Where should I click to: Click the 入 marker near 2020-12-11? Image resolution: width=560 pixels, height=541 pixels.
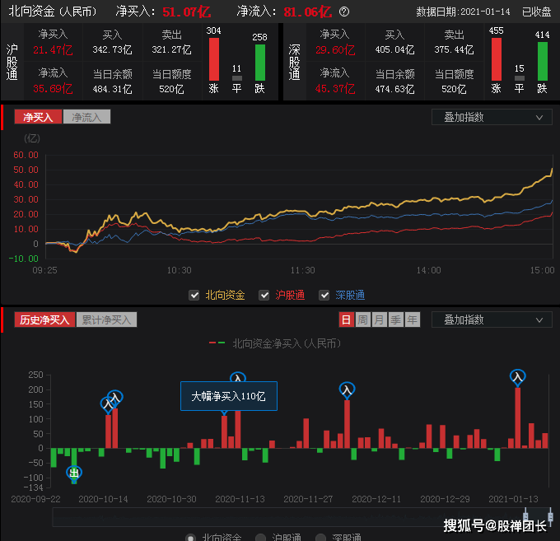click(x=347, y=390)
